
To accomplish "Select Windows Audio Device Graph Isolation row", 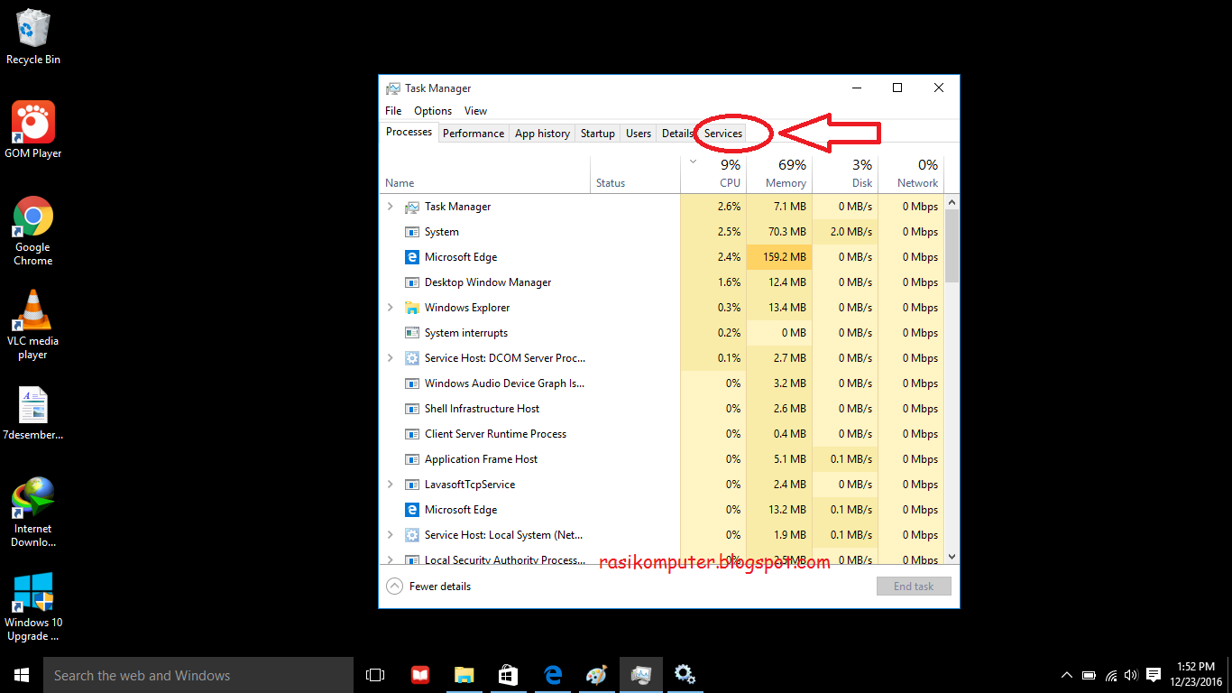I will pos(662,383).
